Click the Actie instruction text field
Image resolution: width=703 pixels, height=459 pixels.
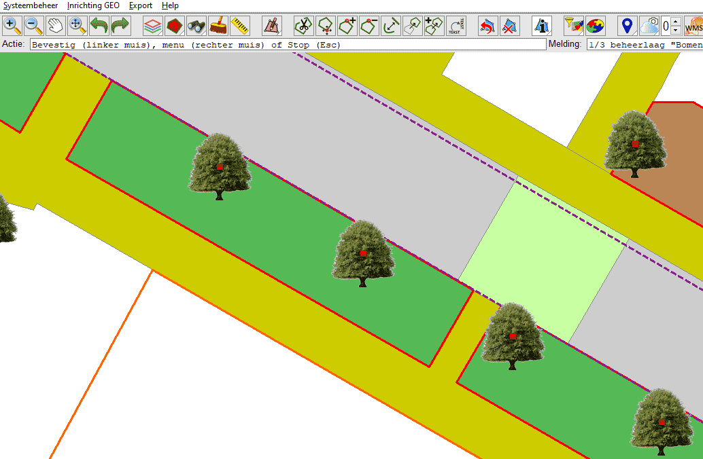pyautogui.click(x=288, y=44)
